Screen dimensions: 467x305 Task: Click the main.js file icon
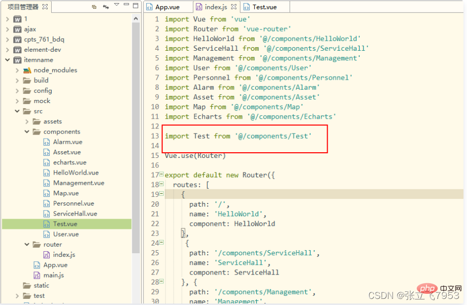tap(36, 276)
